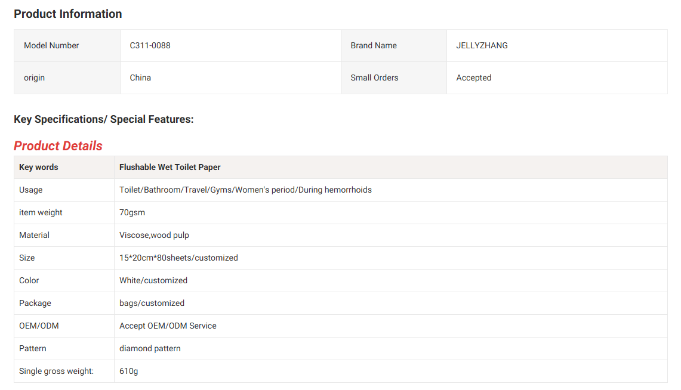Click Accept OEM/ODM Service text
This screenshot has height=390, width=681.
168,326
